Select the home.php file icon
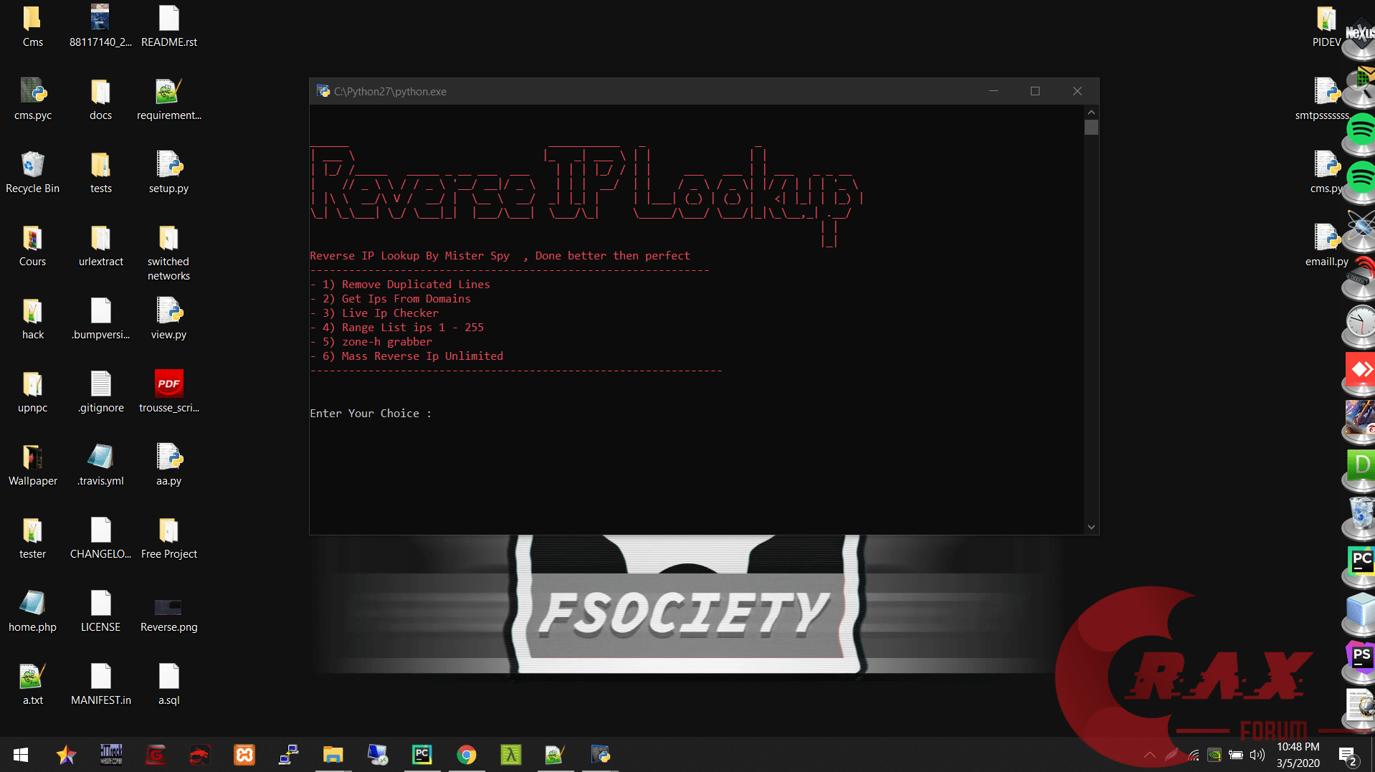The image size is (1375, 772). pyautogui.click(x=32, y=611)
